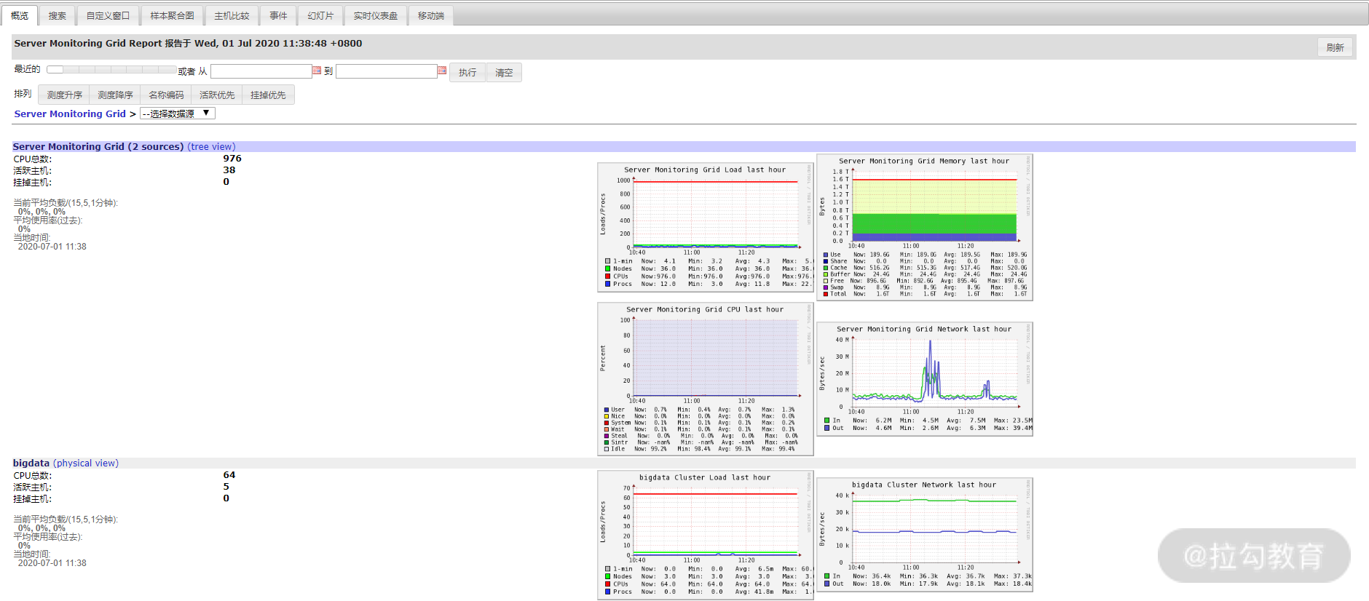
Task: Open calendar icon next to 到 date field
Action: pos(442,71)
